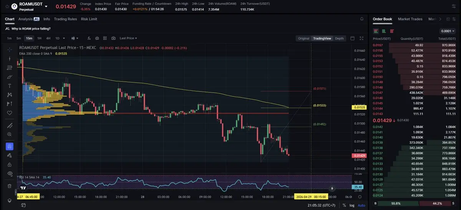Screen dimensions: 461x210
Task: Toggle Auto scale on the chart
Action: [x=362, y=205]
